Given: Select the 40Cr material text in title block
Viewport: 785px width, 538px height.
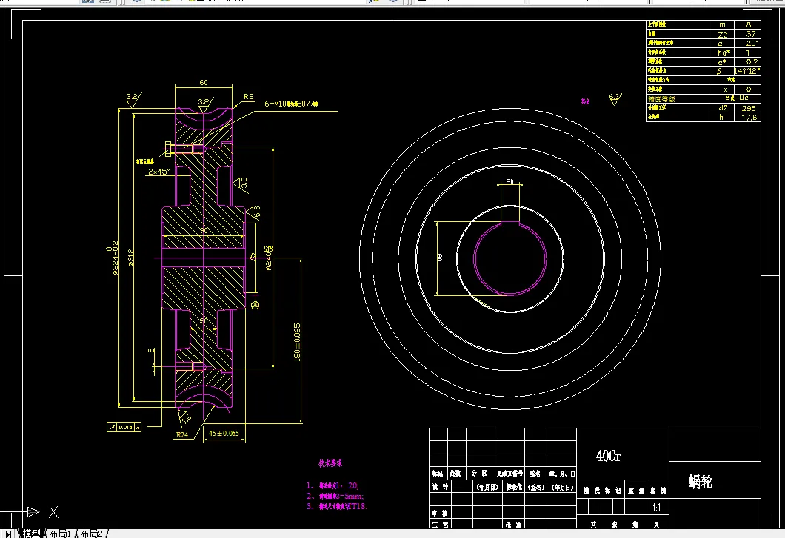Looking at the screenshot, I should point(608,456).
